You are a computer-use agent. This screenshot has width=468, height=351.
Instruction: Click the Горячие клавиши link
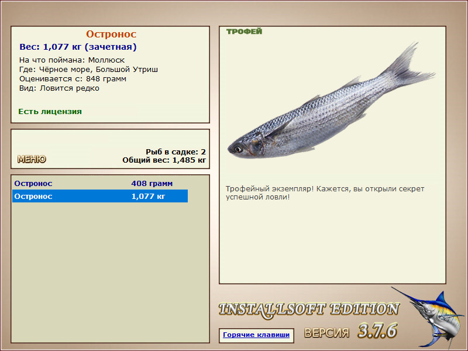tap(256, 335)
